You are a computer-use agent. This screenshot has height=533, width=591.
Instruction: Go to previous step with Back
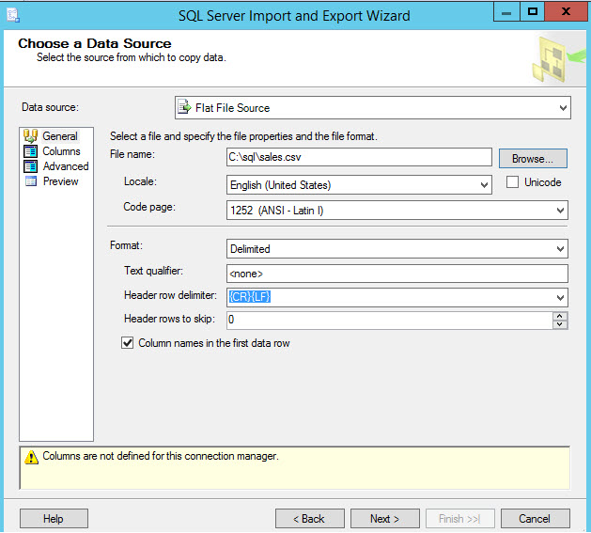point(310,519)
